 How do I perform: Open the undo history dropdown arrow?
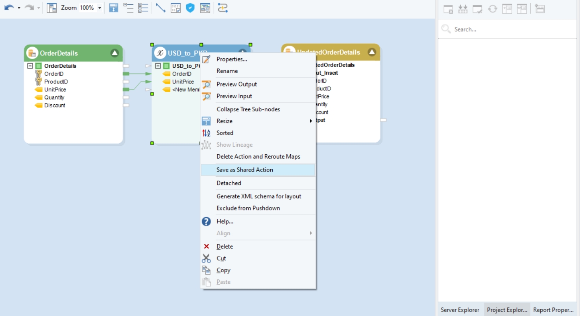pyautogui.click(x=19, y=8)
